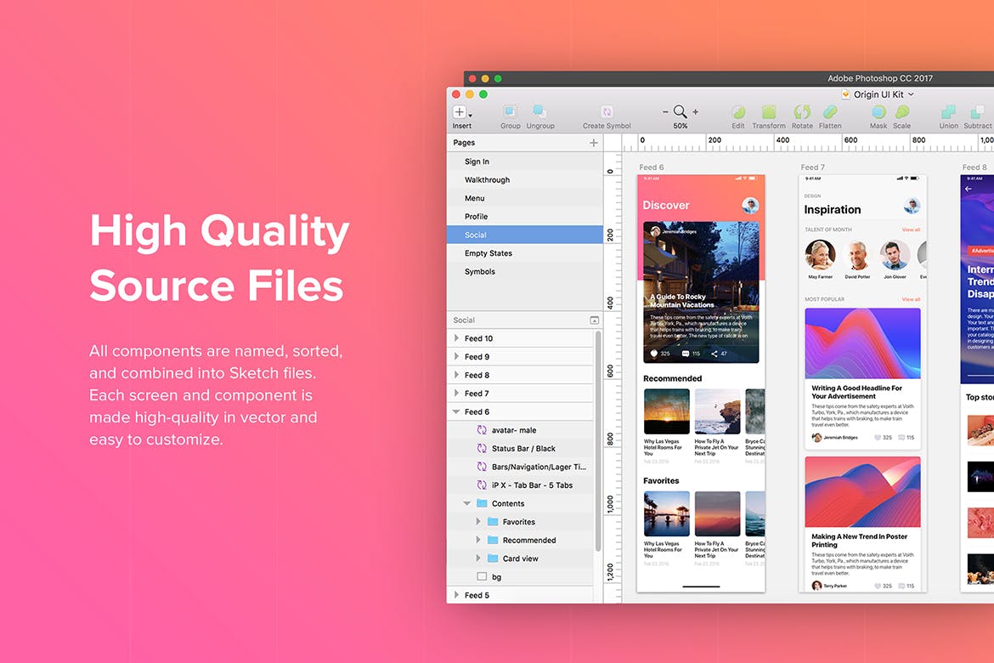994x663 pixels.
Task: Click the Transform icon
Action: (x=768, y=113)
